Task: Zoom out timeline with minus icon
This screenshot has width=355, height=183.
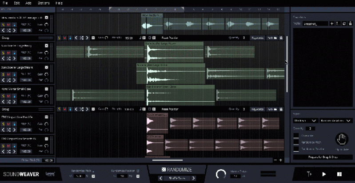Action: [x=275, y=160]
